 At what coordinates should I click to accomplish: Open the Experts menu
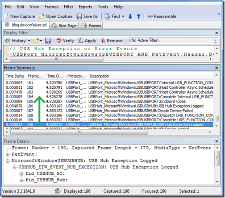click(85, 7)
